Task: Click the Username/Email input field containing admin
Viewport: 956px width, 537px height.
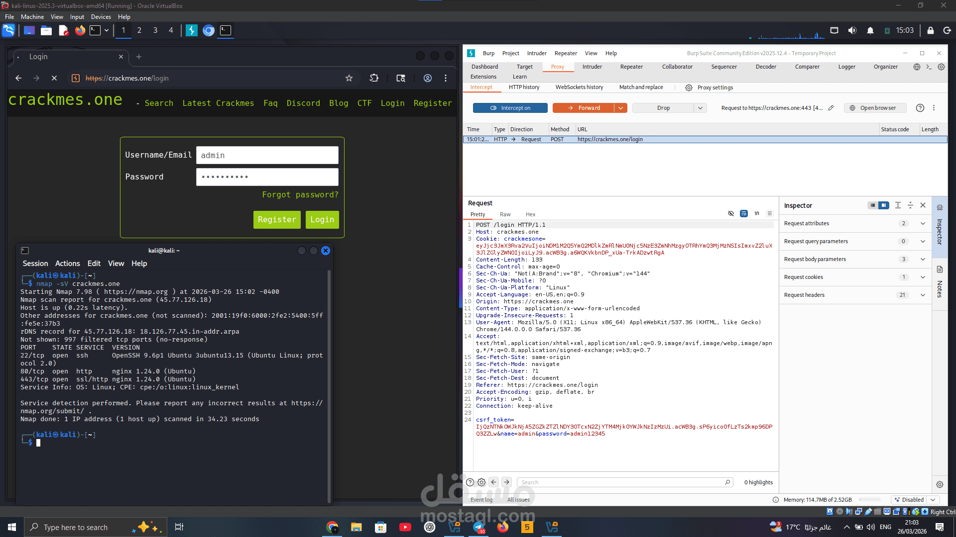Action: tap(267, 155)
